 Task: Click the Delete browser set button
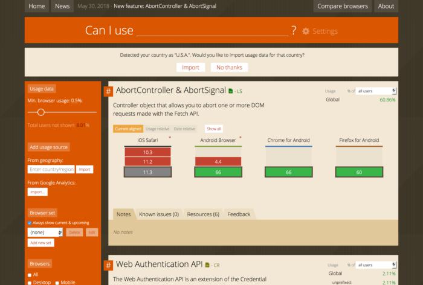pyautogui.click(x=74, y=232)
